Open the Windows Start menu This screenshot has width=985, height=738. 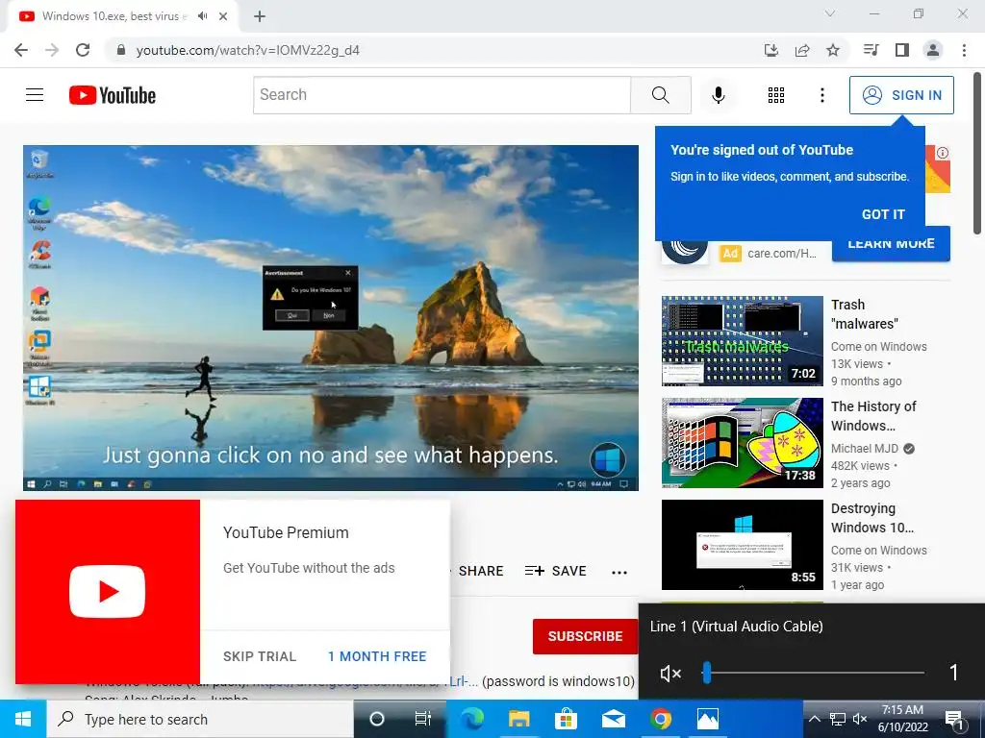[x=23, y=719]
